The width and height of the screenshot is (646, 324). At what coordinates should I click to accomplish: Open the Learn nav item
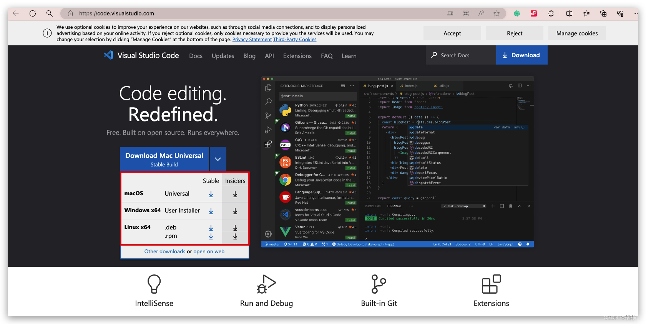click(x=349, y=56)
